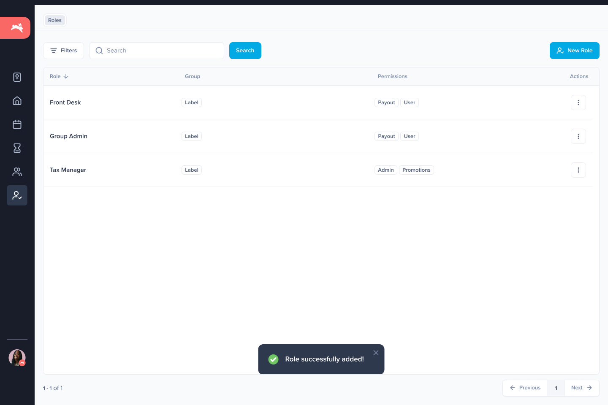This screenshot has height=405, width=608.
Task: Click the Group Admin role name
Action: [x=68, y=136]
